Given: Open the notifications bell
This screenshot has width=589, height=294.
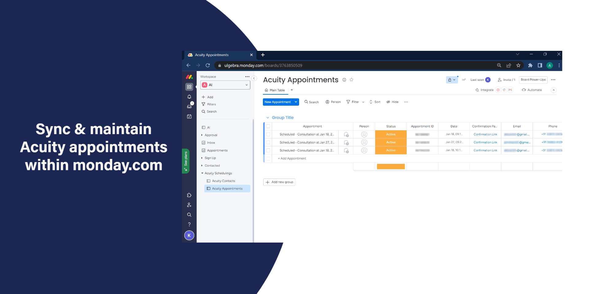Looking at the screenshot, I should tap(189, 97).
